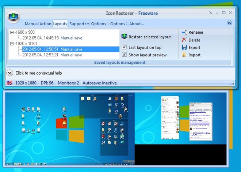Click the Import button label
The height and width of the screenshot is (172, 241).
194,55
